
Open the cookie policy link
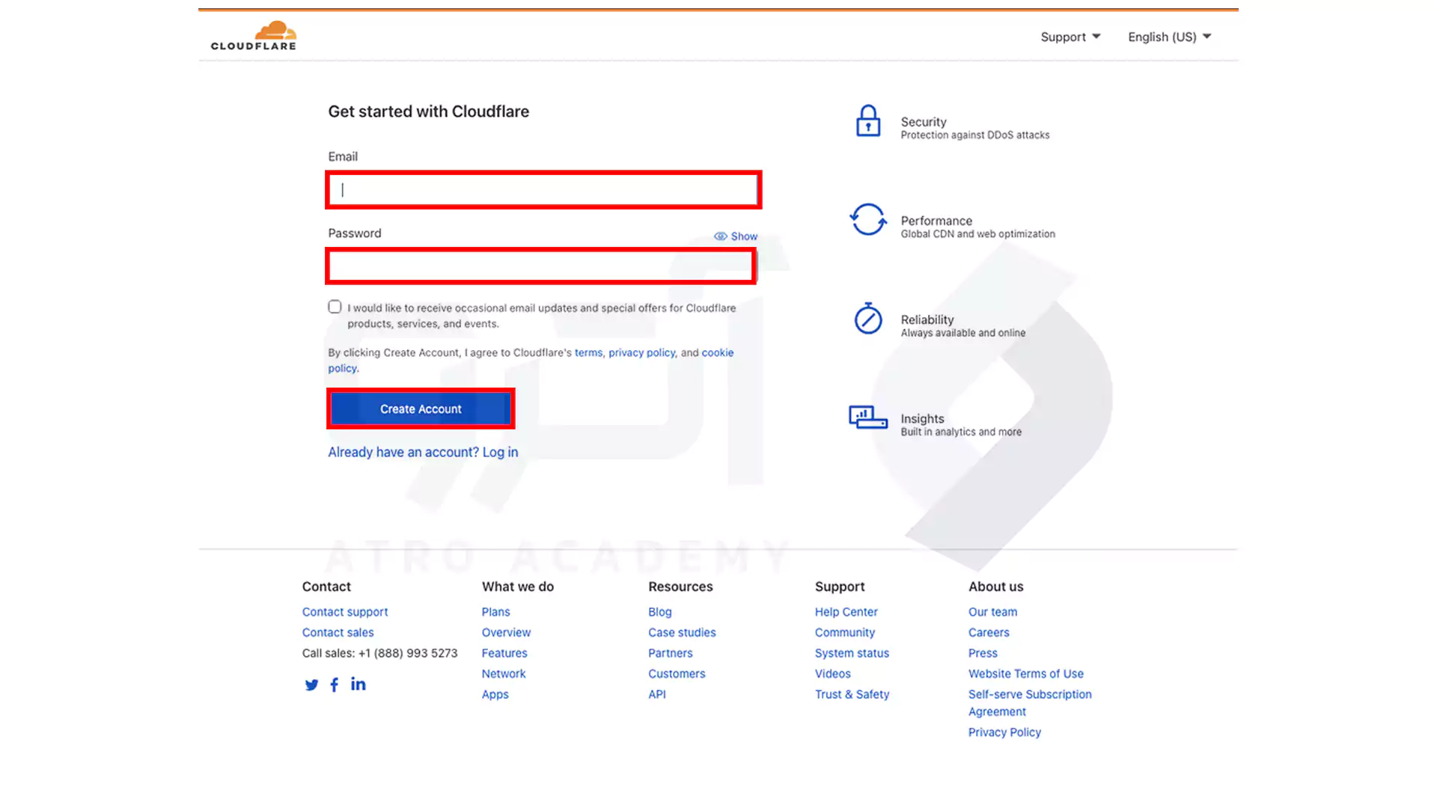point(718,353)
